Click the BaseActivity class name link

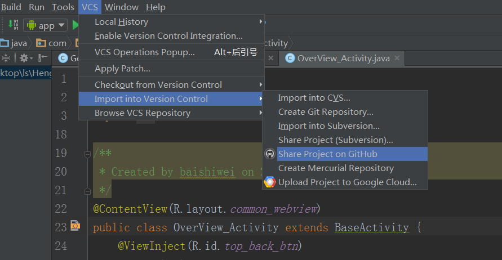[x=371, y=227]
